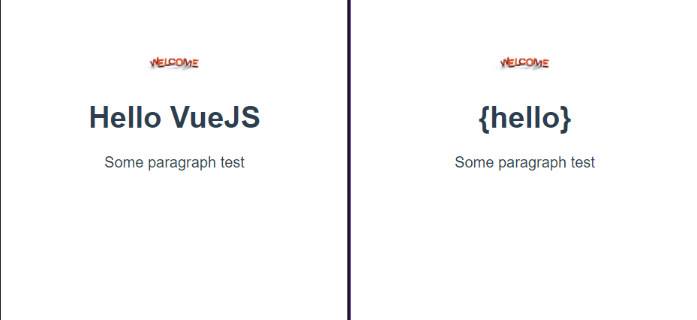Click the word "Hello" in left heading
The width and height of the screenshot is (697, 320).
(125, 118)
